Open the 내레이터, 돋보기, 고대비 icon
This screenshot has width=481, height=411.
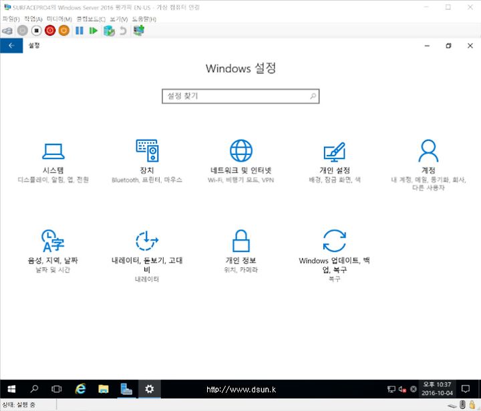(x=147, y=241)
